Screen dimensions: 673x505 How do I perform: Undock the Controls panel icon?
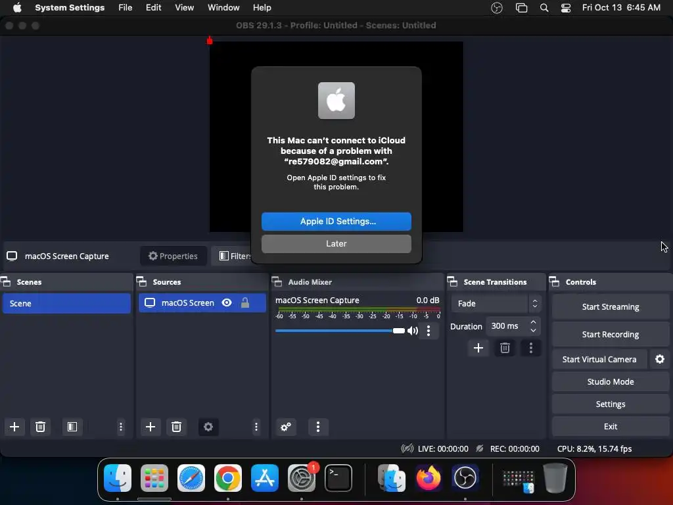pos(555,281)
